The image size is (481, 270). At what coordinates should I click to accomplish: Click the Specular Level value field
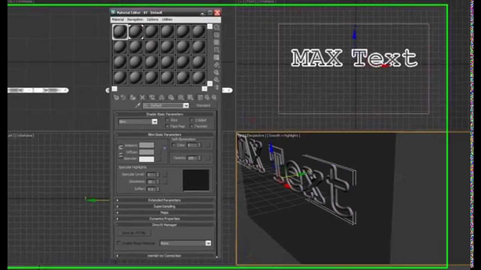(x=151, y=174)
